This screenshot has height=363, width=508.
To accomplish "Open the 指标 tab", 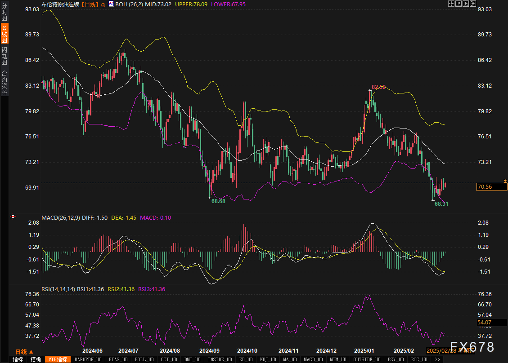I will coord(18,359).
